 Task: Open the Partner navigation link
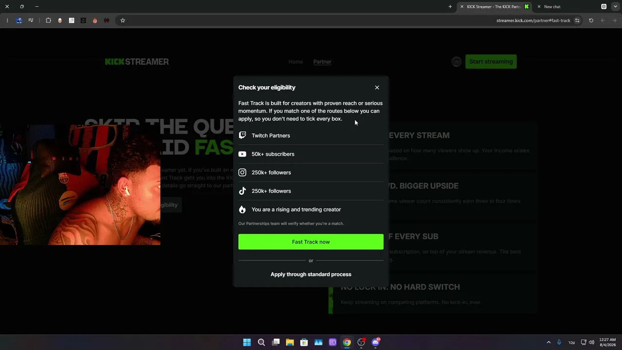[322, 62]
